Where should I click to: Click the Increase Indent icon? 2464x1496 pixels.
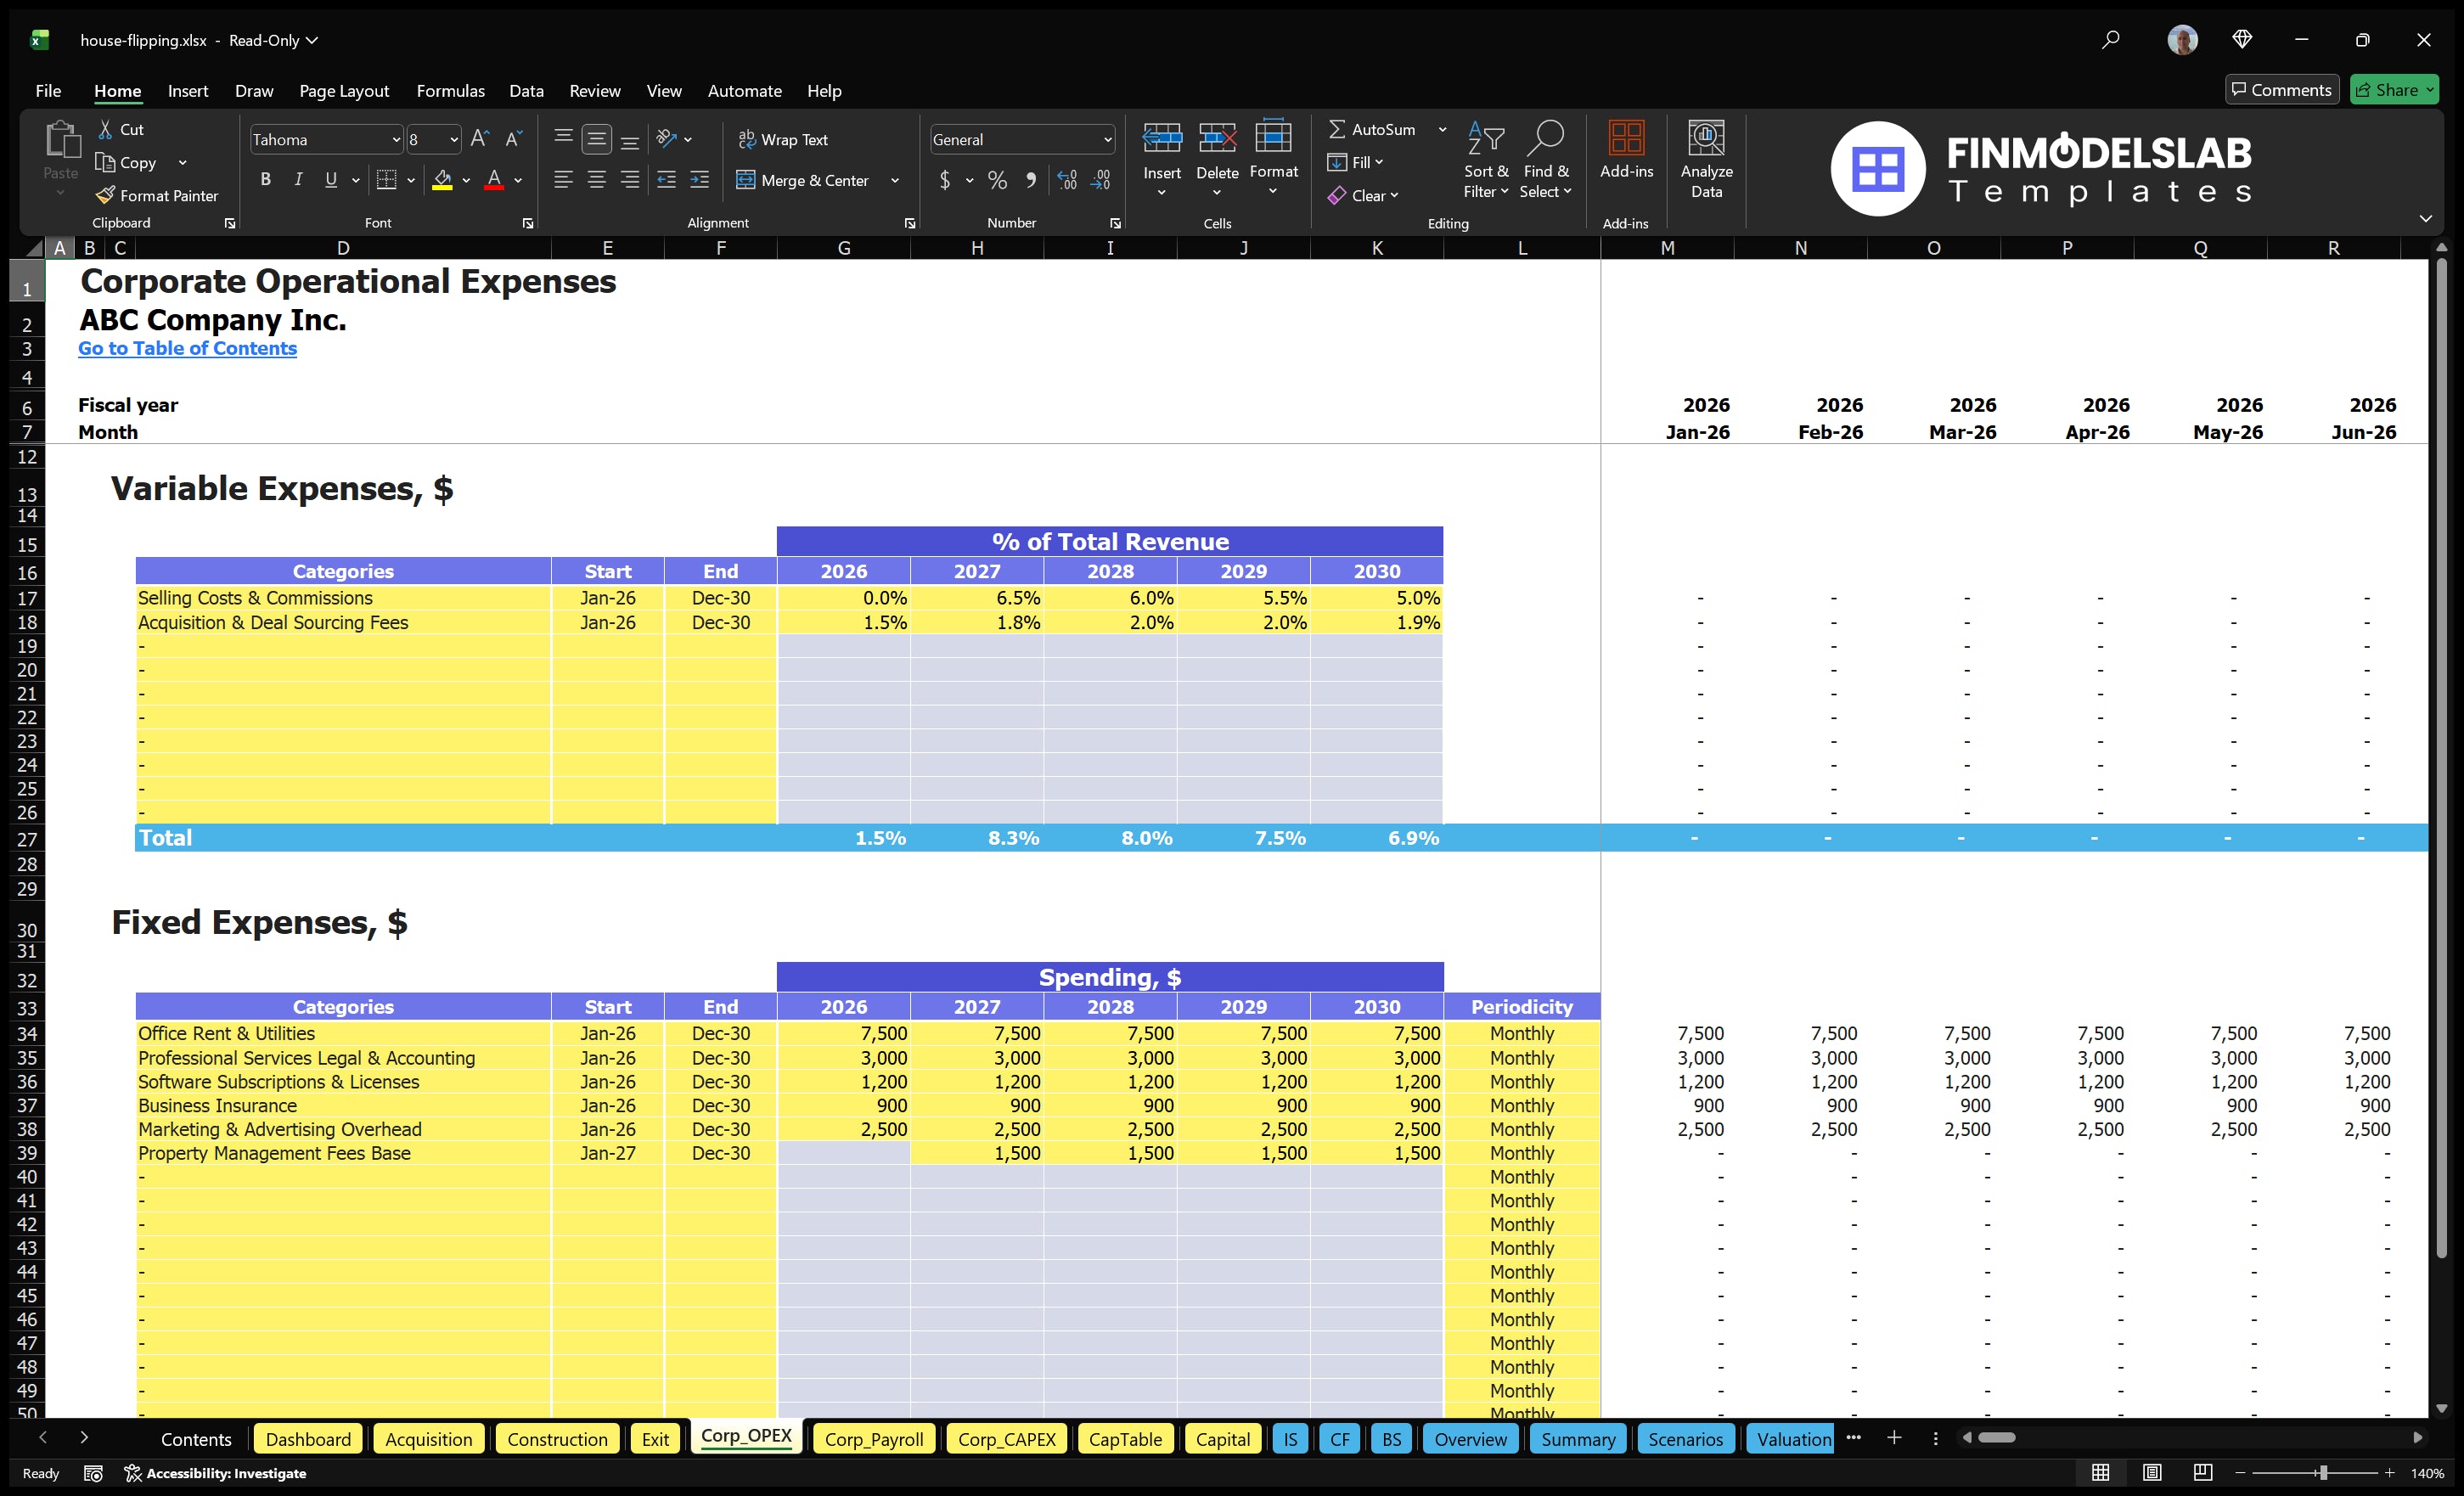(699, 180)
